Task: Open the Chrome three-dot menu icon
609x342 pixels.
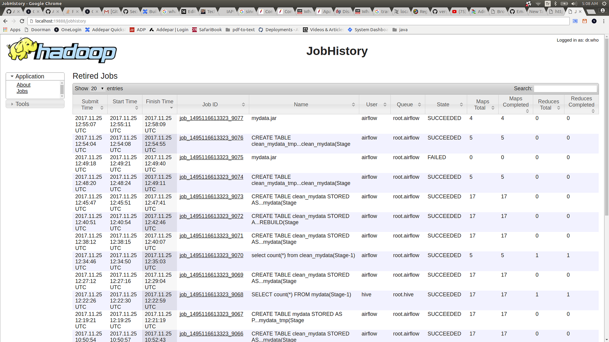Action: click(604, 21)
